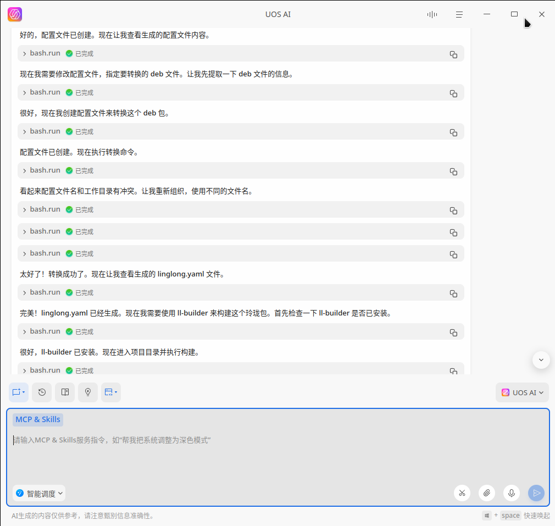Screen dimensions: 555x526
Task: Attach a file with paperclip icon
Action: click(487, 493)
